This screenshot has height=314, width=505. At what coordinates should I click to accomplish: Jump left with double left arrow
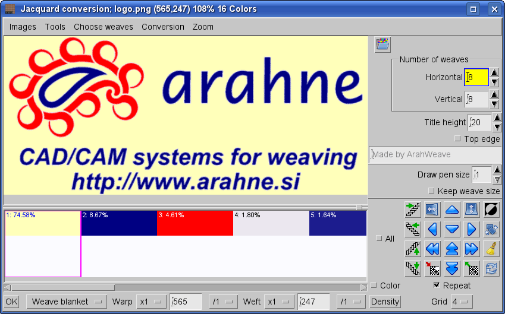coord(432,249)
